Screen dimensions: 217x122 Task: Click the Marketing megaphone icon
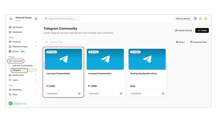[x=10, y=90]
